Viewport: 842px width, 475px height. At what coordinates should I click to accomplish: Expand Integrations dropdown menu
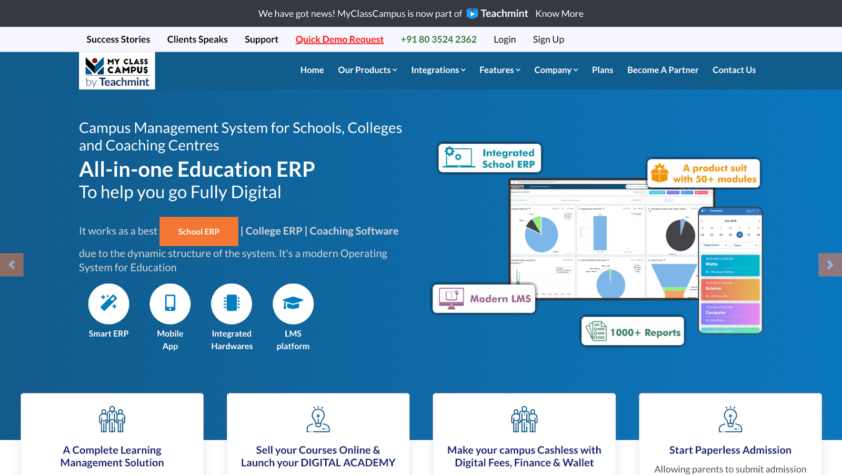(438, 70)
